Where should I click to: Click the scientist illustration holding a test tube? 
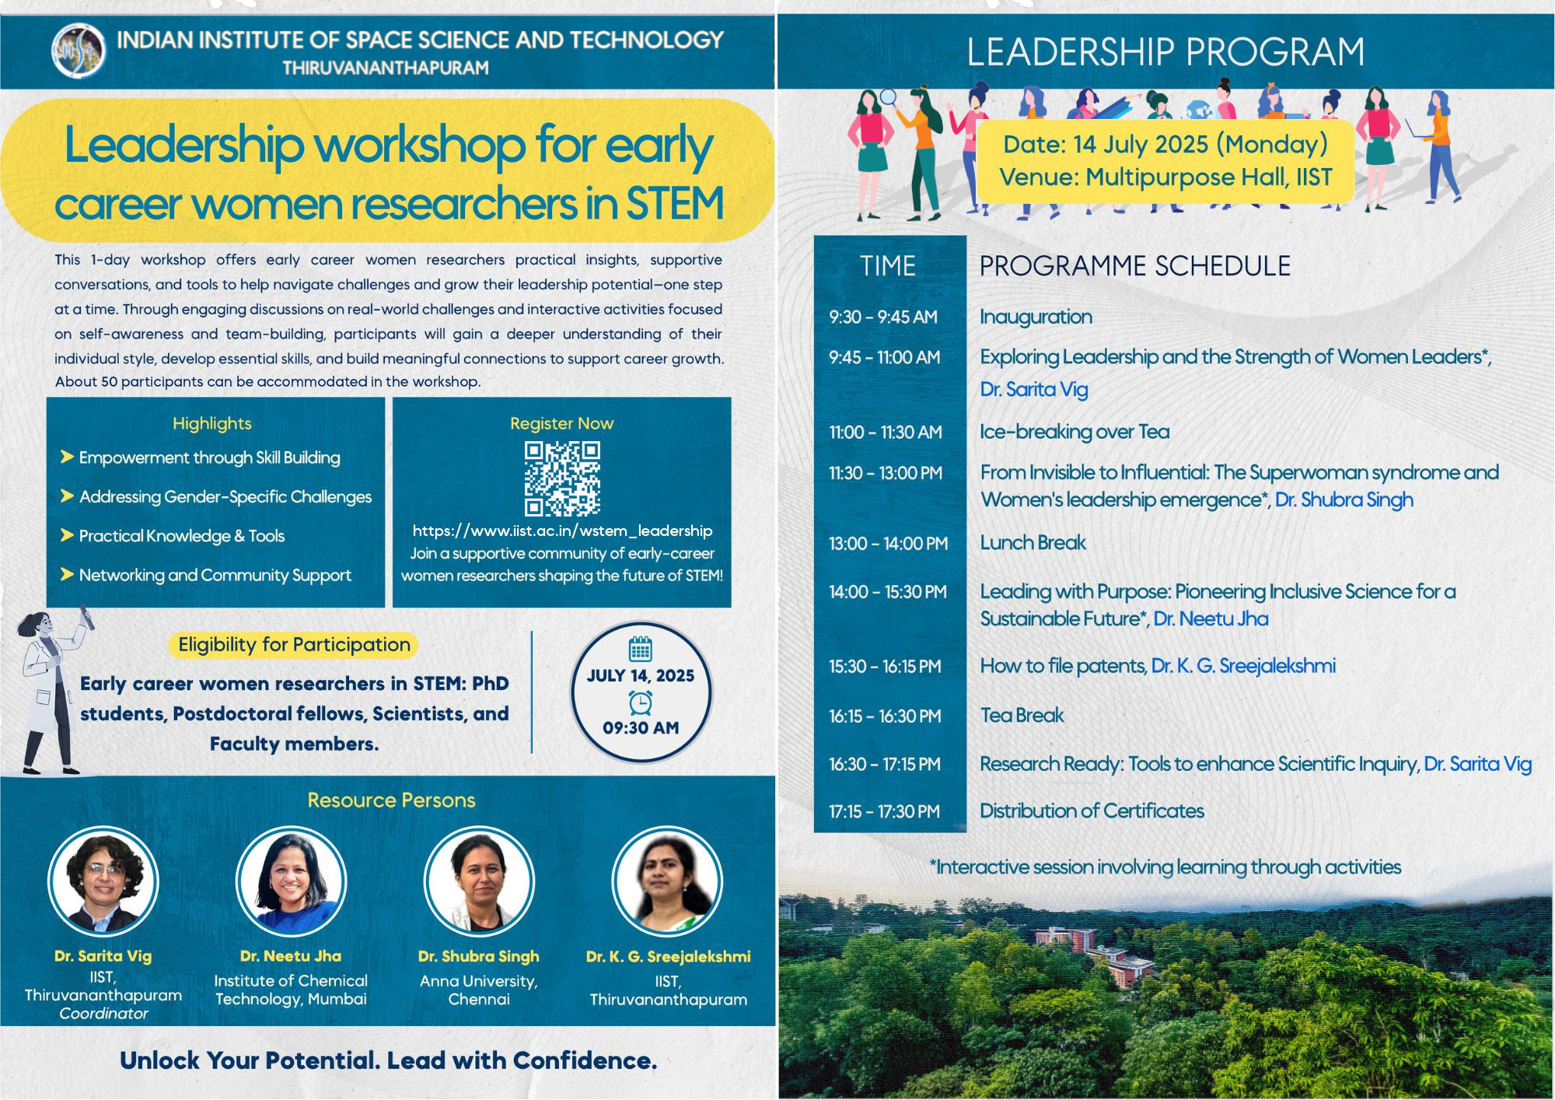[54, 692]
